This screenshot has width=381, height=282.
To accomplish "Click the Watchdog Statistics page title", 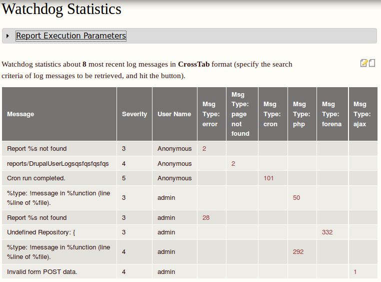I will 61,9.
